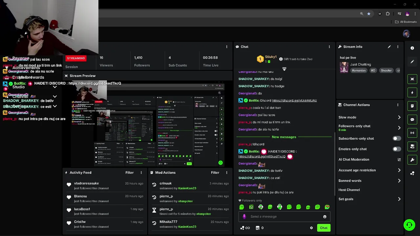The width and height of the screenshot is (420, 236).
Task: Send message with green Chat button
Action: [324, 228]
